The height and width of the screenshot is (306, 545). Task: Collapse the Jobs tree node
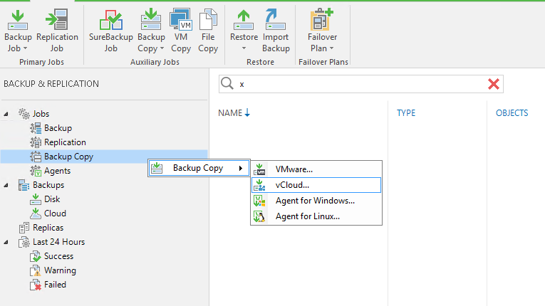(x=6, y=114)
